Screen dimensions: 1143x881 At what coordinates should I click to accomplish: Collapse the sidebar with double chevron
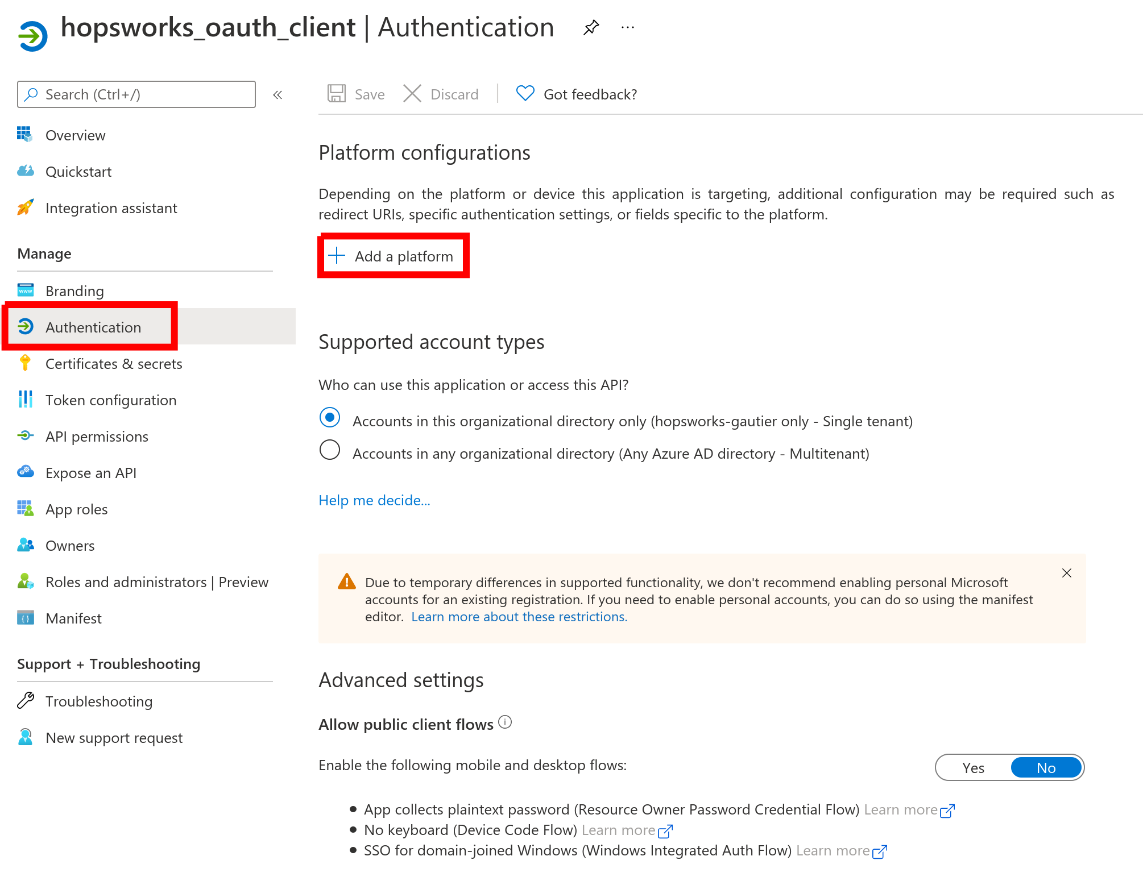click(278, 95)
